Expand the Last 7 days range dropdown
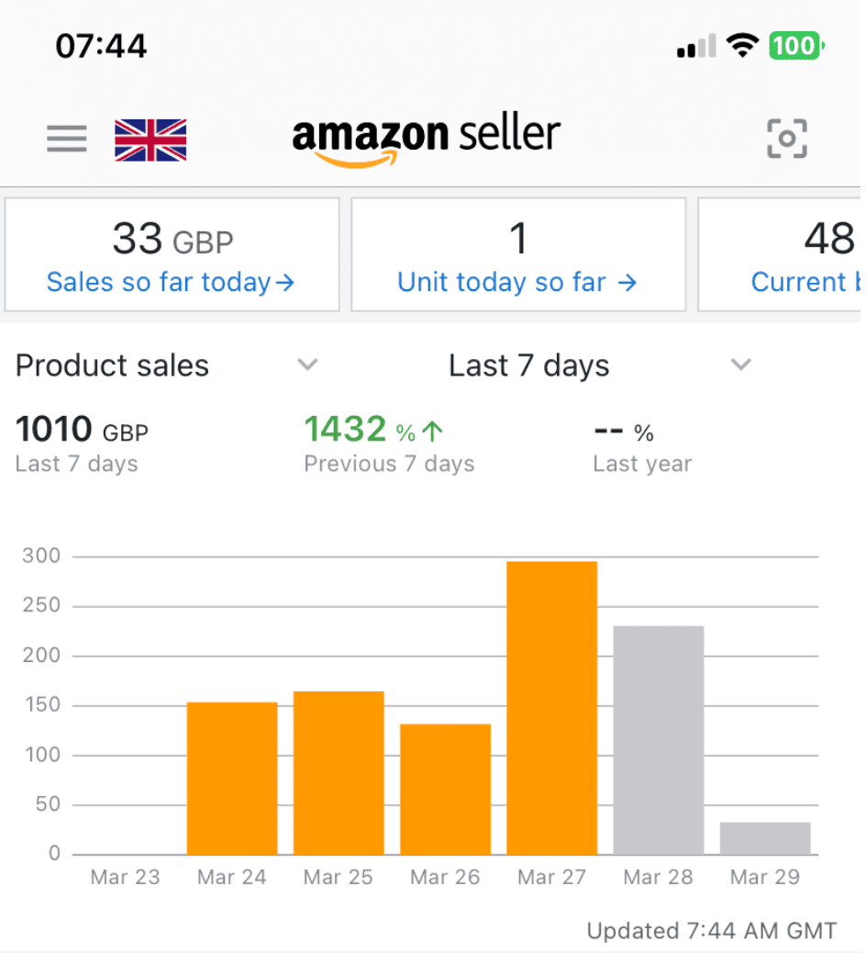This screenshot has width=866, height=953. click(740, 365)
